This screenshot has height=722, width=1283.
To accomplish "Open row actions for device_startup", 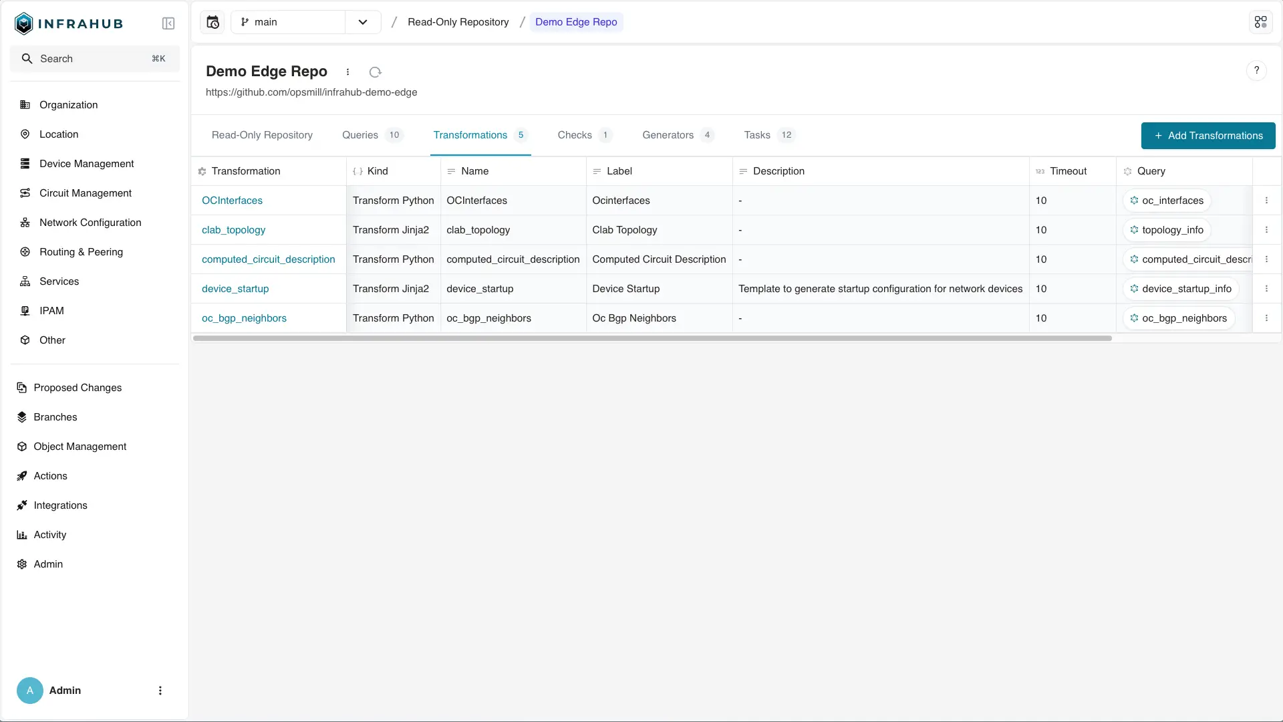I will click(x=1266, y=289).
